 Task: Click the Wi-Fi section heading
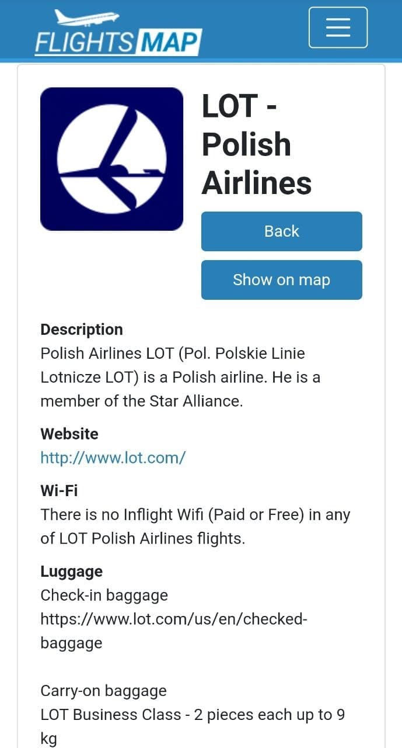pyautogui.click(x=58, y=491)
